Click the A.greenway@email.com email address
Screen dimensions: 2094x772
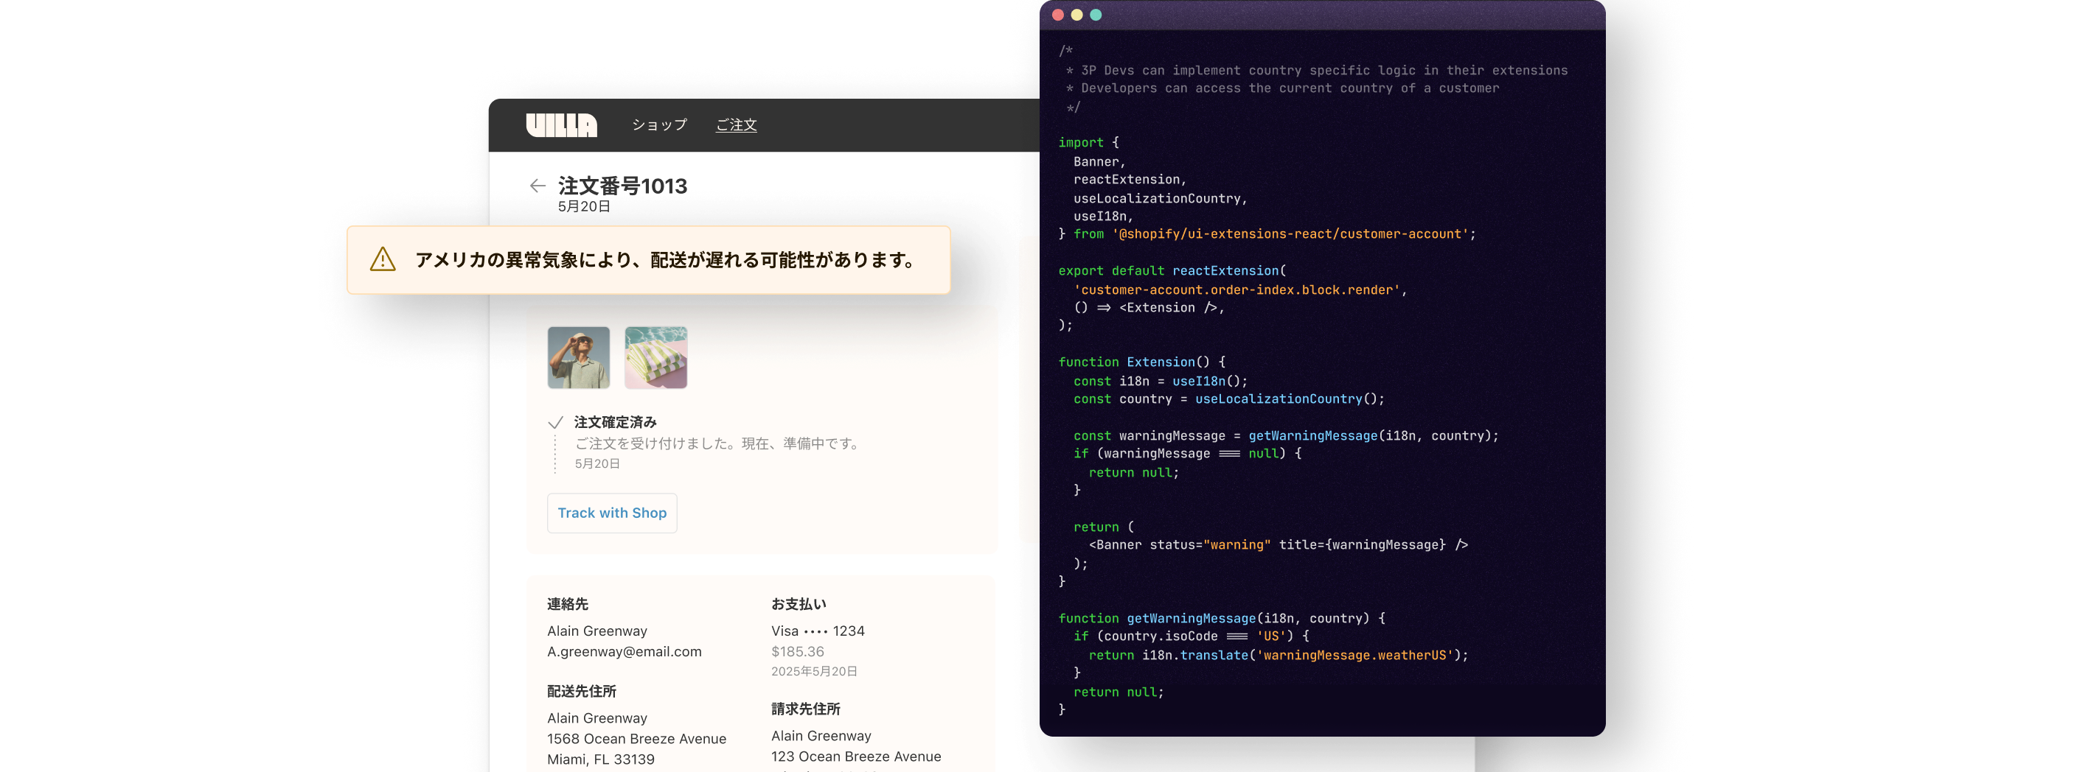[625, 651]
